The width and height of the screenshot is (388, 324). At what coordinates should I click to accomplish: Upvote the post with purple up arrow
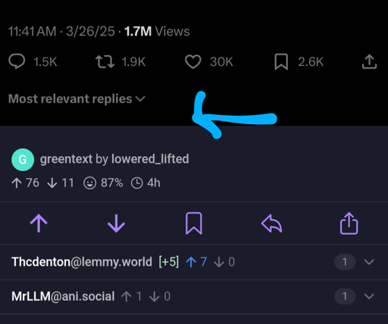(x=39, y=223)
